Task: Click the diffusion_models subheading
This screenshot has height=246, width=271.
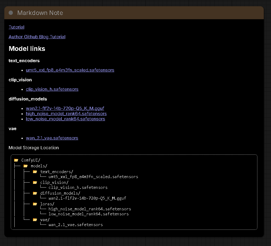Action: 28,99
